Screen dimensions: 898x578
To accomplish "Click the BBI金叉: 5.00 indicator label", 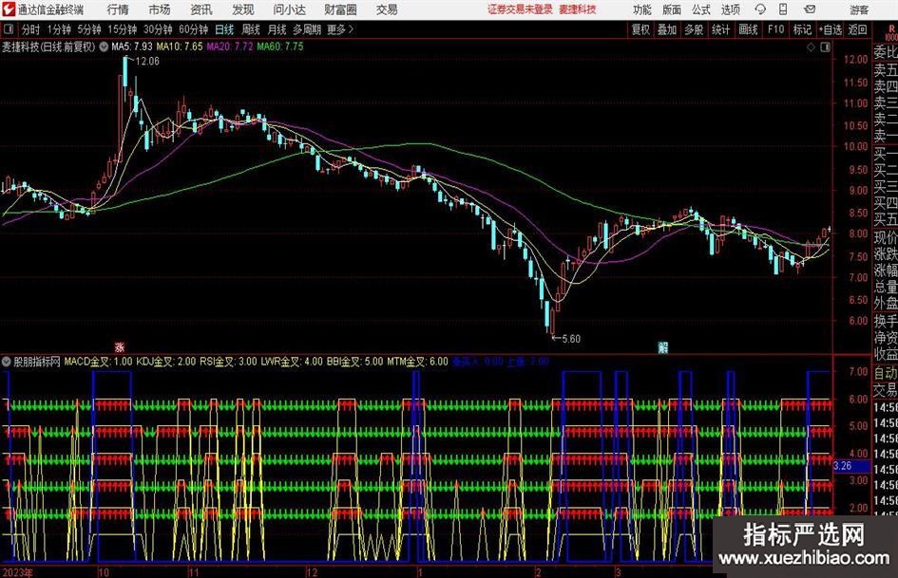I will pyautogui.click(x=354, y=362).
